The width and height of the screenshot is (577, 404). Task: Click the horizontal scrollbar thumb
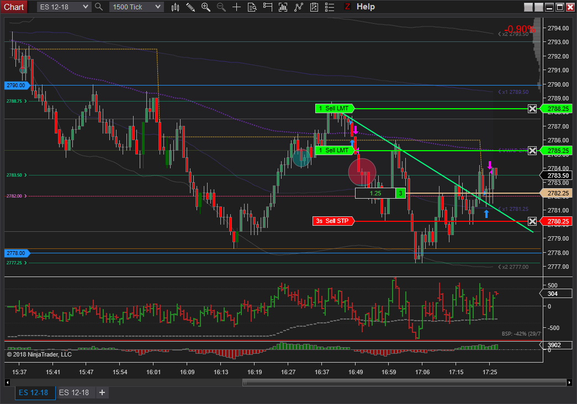click(x=404, y=382)
